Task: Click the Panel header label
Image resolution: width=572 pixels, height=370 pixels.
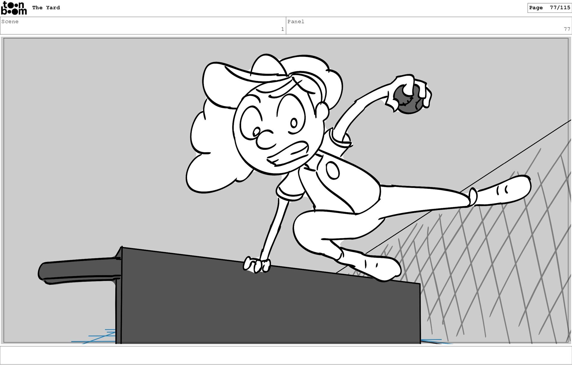Action: pos(296,21)
